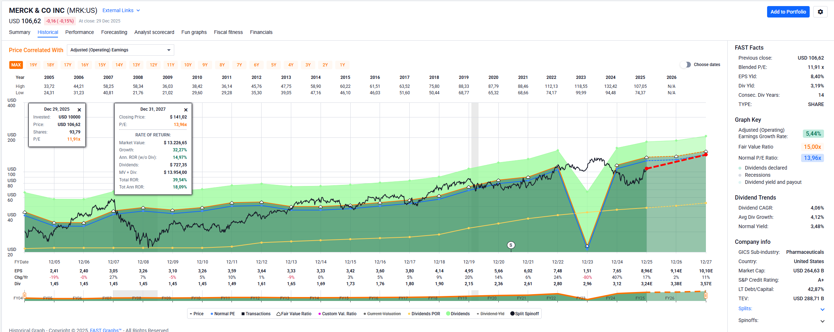
Task: Open the FAST Graphs copyright link
Action: tap(106, 330)
